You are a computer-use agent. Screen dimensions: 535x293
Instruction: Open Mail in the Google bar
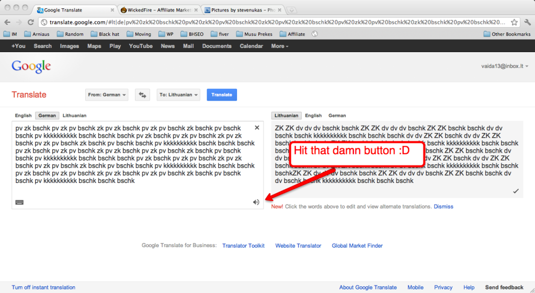pos(188,46)
